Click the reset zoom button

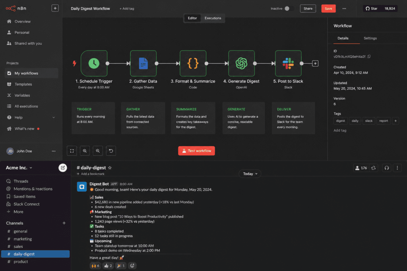pos(111,151)
